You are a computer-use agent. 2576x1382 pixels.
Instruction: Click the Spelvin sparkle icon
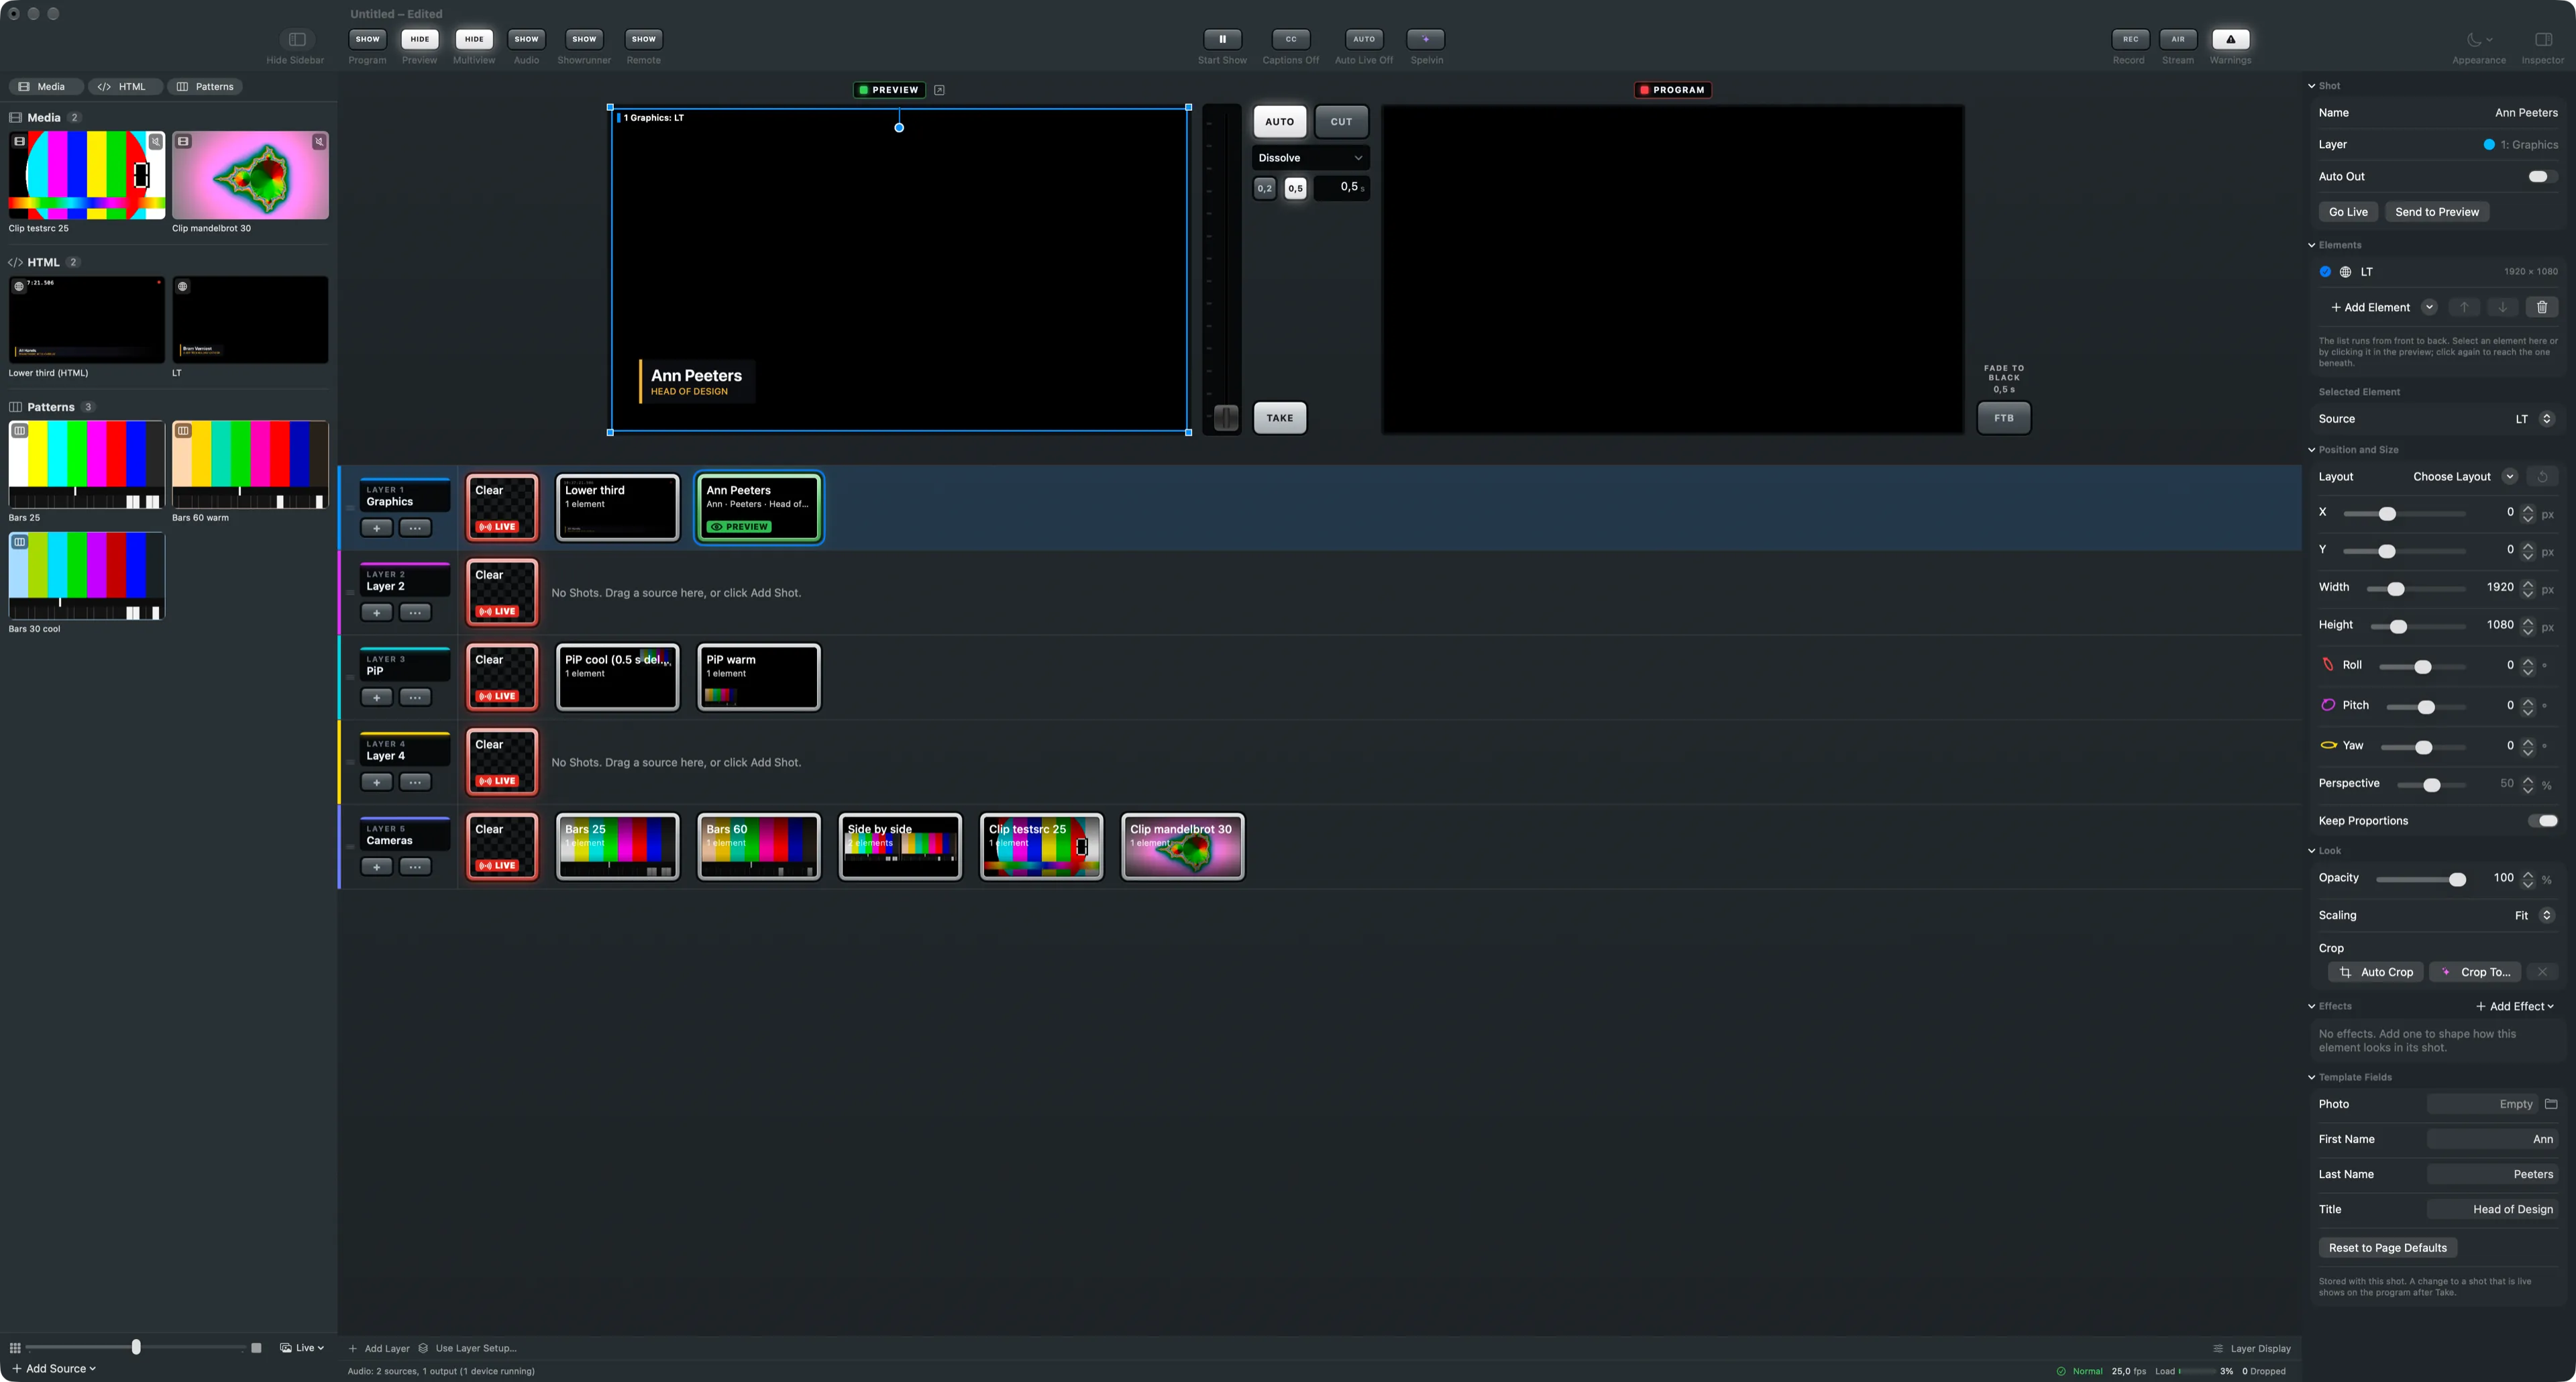(x=1425, y=39)
